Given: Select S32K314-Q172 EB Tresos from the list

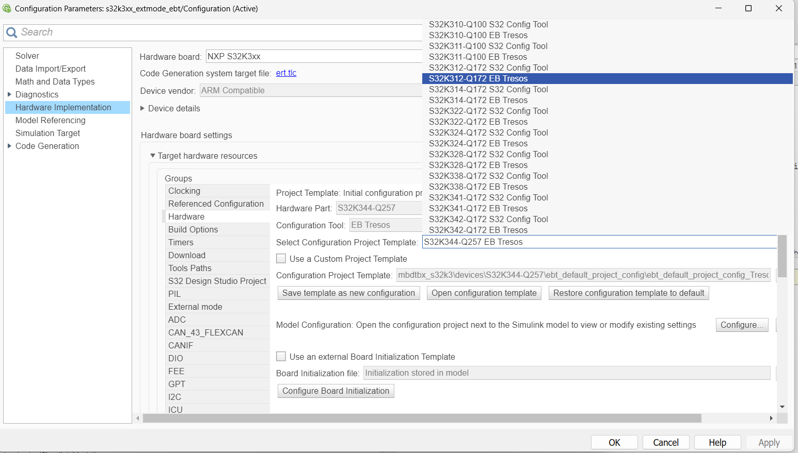Looking at the screenshot, I should click(478, 100).
